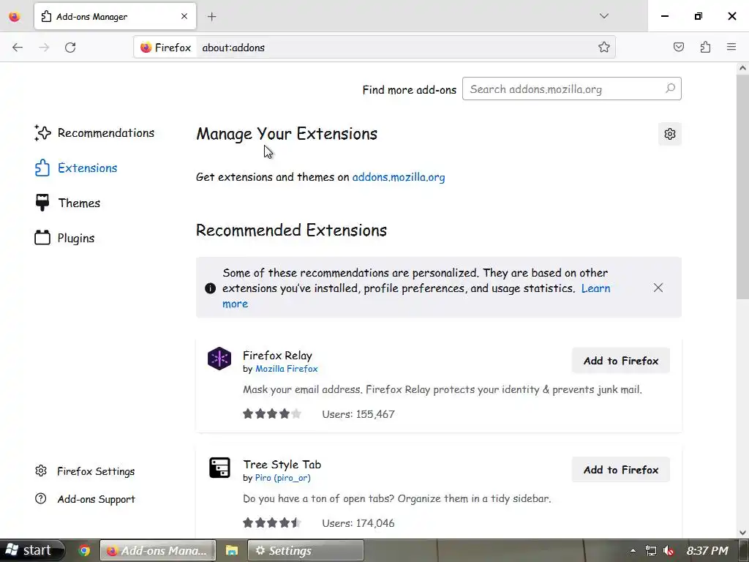Open Firefox Settings from the sidebar

tap(85, 471)
